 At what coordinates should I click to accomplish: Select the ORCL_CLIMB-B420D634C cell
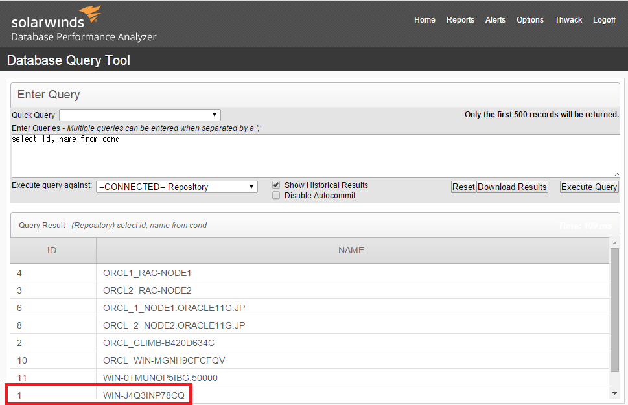point(353,343)
